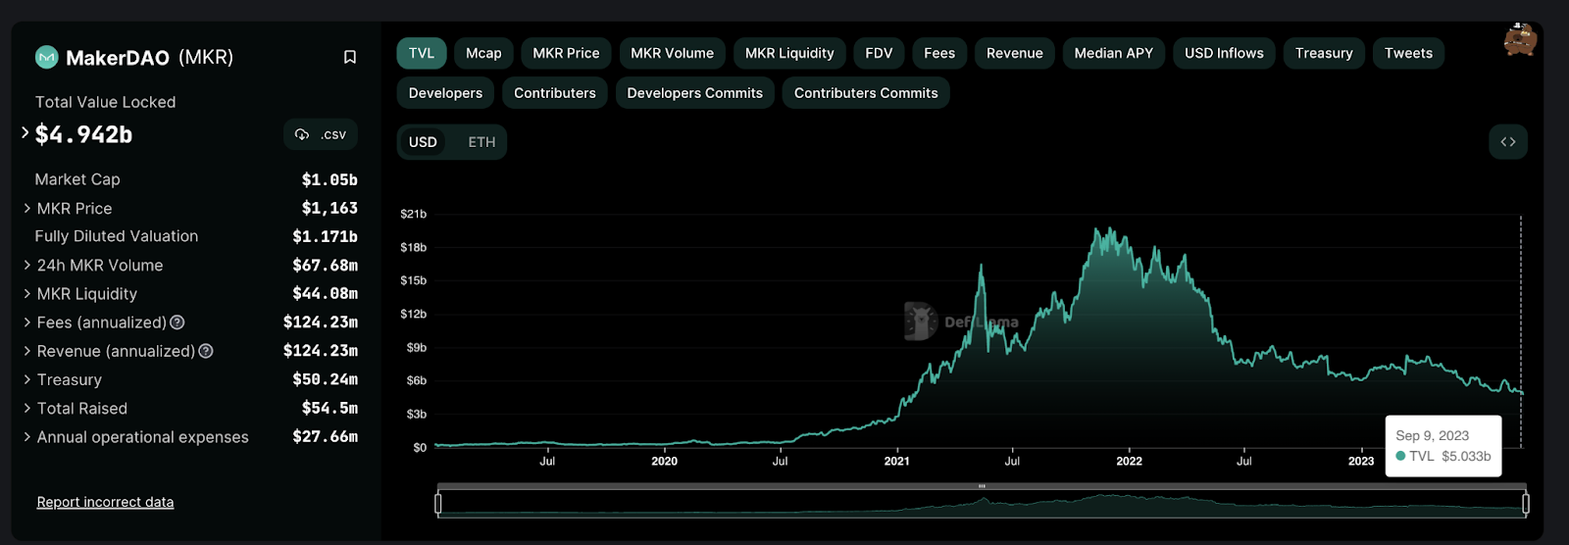This screenshot has width=1569, height=545.
Task: Click the info icon beside Fees (annualized)
Action: coord(177,322)
